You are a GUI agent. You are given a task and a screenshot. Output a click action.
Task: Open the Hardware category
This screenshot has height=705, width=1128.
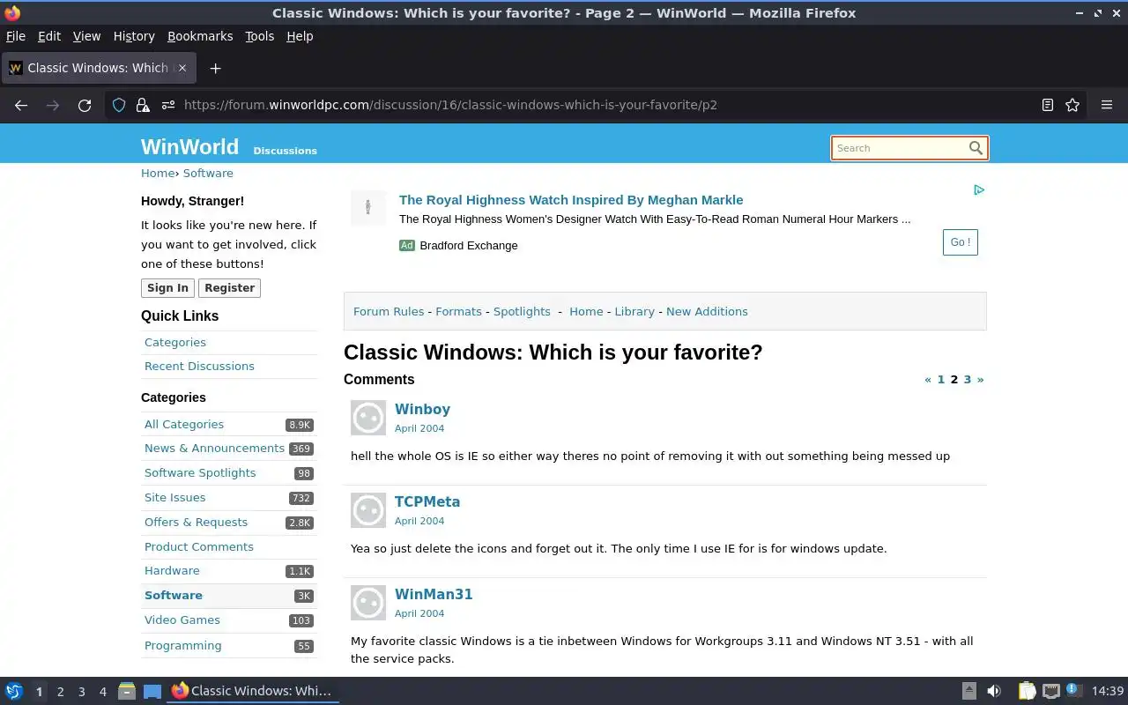coord(172,571)
